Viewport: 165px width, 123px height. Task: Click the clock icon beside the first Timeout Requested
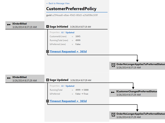pos(47,52)
